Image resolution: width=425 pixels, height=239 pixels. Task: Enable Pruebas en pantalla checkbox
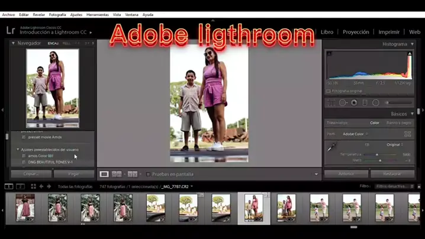click(148, 175)
